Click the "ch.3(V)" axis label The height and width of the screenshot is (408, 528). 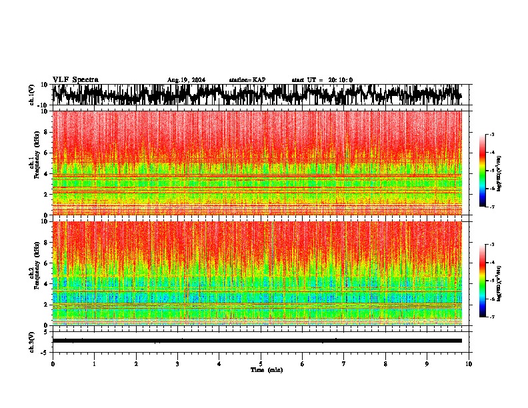click(x=32, y=343)
